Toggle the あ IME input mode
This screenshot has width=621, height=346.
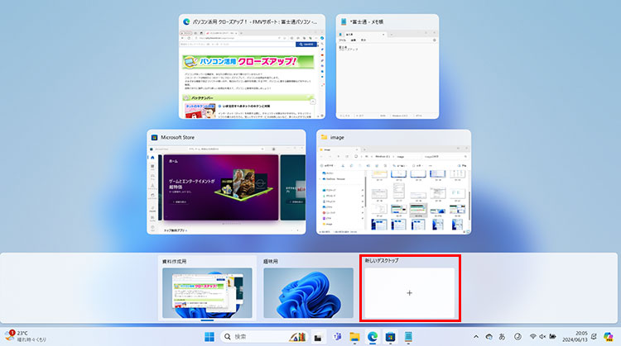[x=502, y=337]
